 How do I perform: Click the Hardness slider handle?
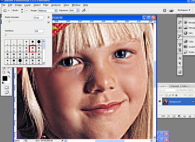[5, 35]
